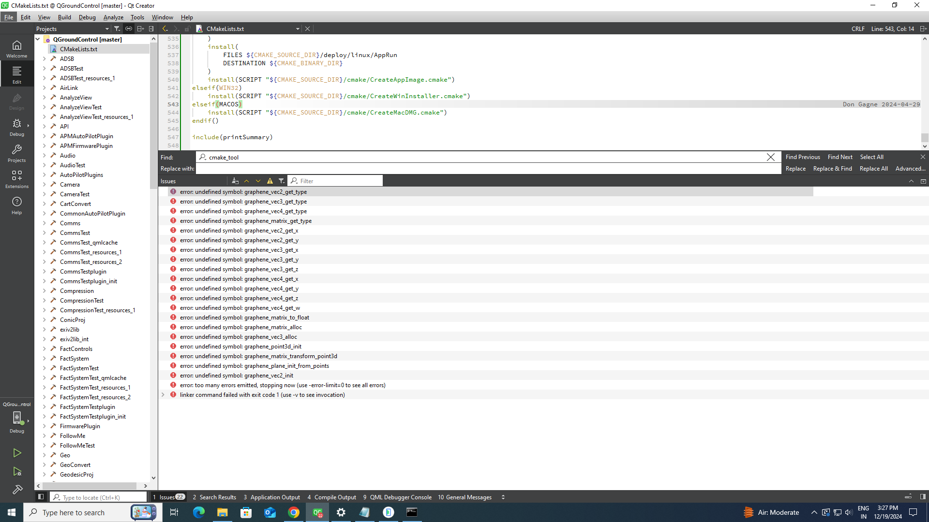Expand the Camera tree node
This screenshot has height=522, width=929.
[x=45, y=184]
